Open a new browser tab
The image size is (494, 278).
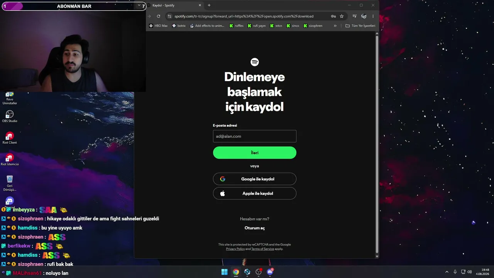pos(209,5)
